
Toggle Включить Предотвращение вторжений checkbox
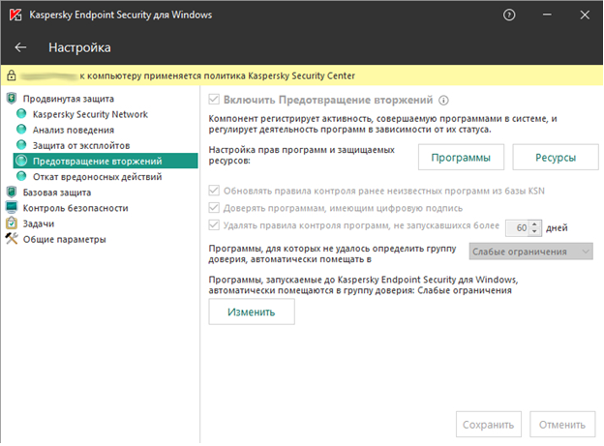(x=215, y=100)
